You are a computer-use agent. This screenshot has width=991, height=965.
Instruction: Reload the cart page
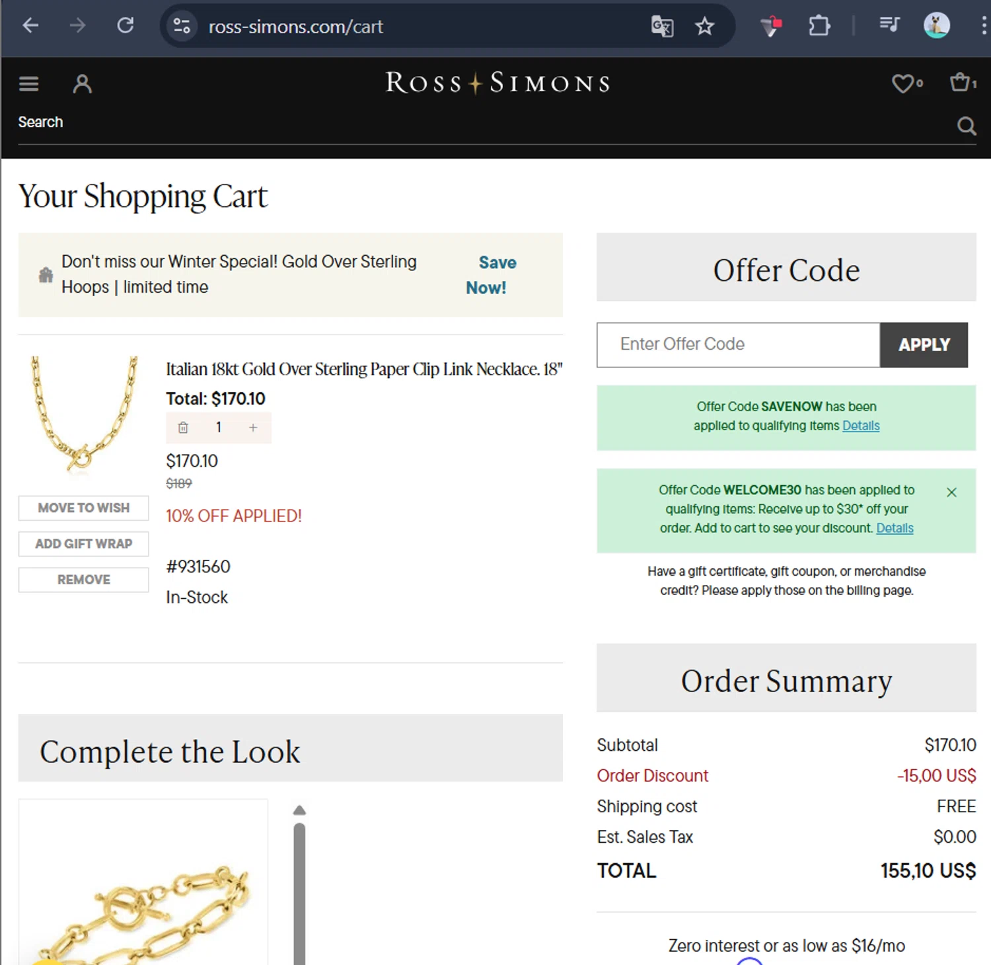coord(126,26)
